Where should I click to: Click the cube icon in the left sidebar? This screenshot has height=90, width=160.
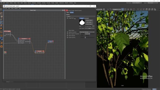(x=1, y=13)
